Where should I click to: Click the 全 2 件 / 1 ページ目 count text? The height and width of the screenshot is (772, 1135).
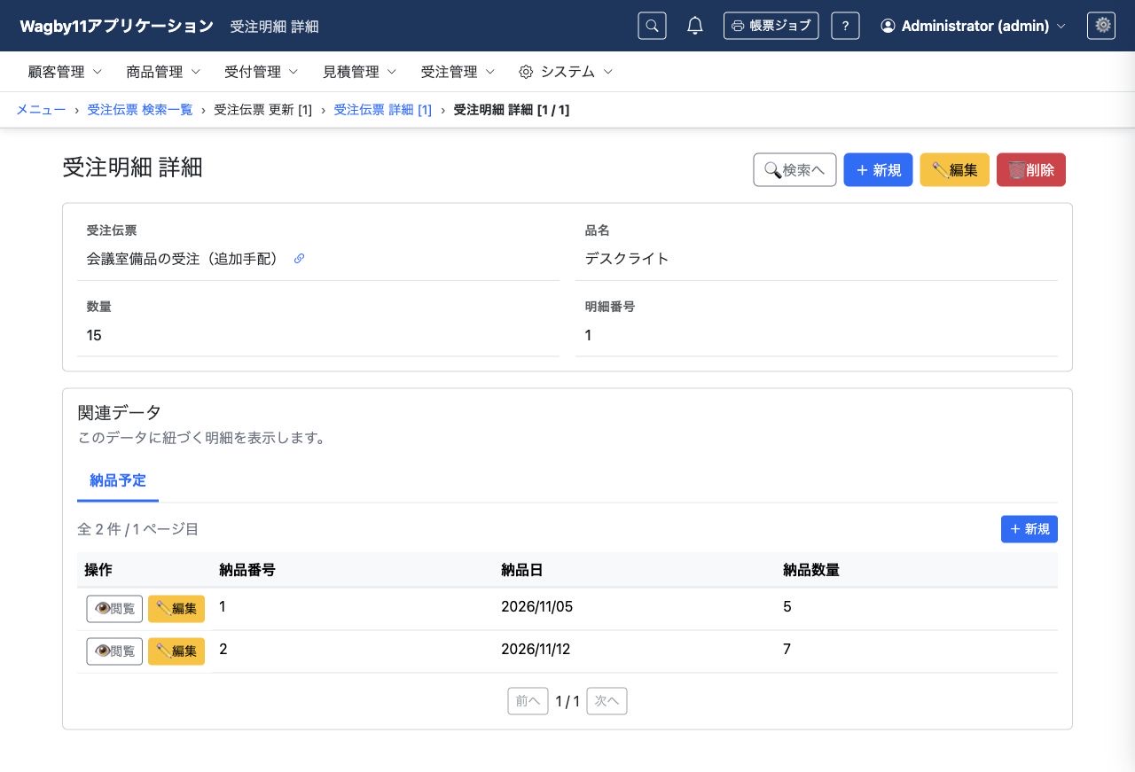click(x=138, y=529)
